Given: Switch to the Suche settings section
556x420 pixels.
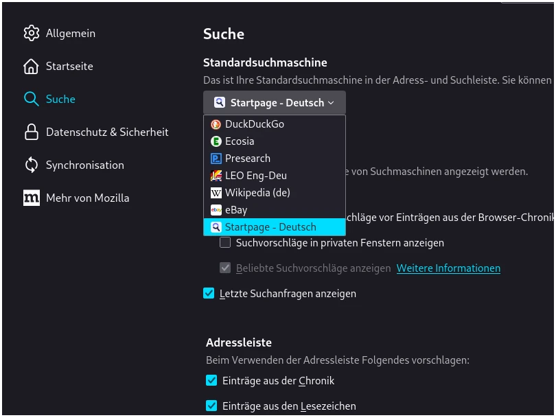Looking at the screenshot, I should pos(60,99).
